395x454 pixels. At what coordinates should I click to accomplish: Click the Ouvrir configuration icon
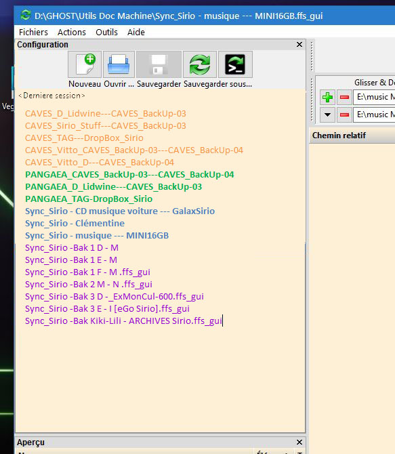(x=119, y=64)
